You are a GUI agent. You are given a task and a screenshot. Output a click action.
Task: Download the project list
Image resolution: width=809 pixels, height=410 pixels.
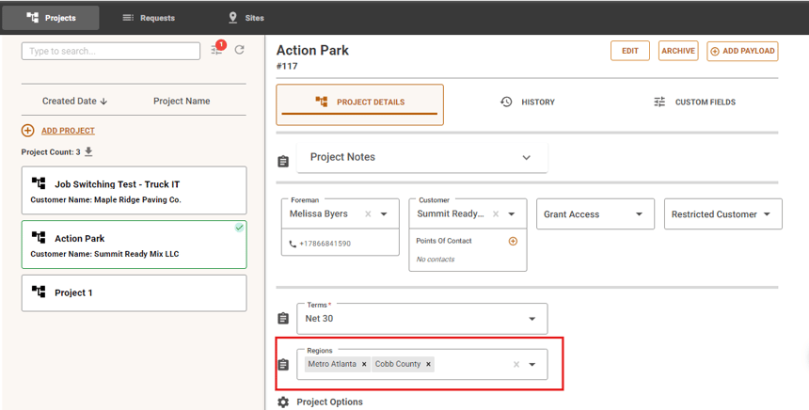tap(88, 151)
